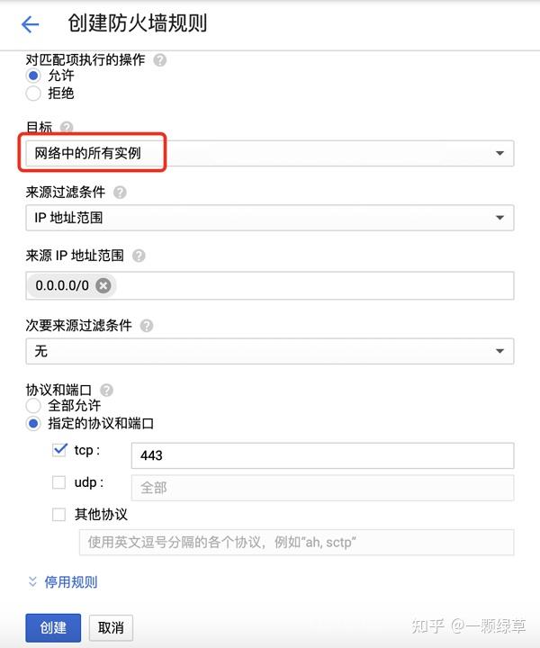Click the tcp port field containing 443
Viewport: 540px width, 648px height.
pyautogui.click(x=321, y=455)
